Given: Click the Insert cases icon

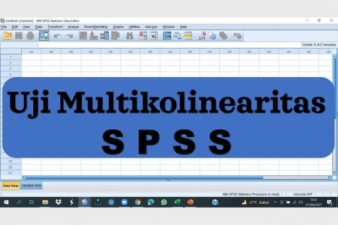Looking at the screenshot, I should pyautogui.click(x=143, y=36).
